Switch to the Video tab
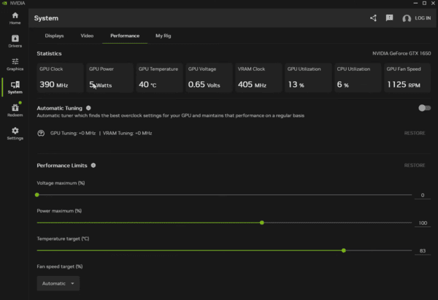Viewport: 438px width, 300px height. [87, 35]
